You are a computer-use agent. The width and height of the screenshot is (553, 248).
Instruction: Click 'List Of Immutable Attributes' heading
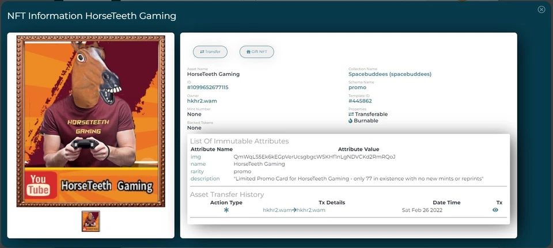click(240, 141)
